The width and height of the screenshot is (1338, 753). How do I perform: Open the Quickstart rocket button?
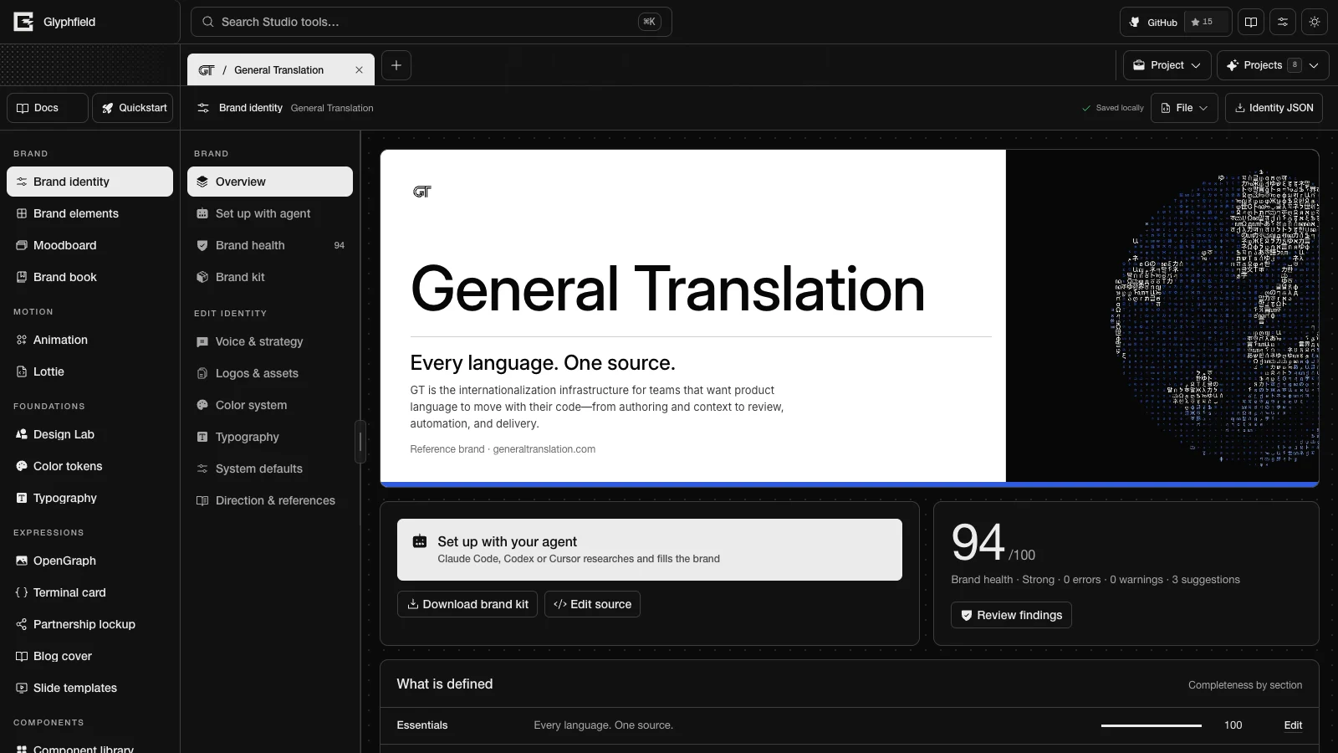pyautogui.click(x=133, y=108)
